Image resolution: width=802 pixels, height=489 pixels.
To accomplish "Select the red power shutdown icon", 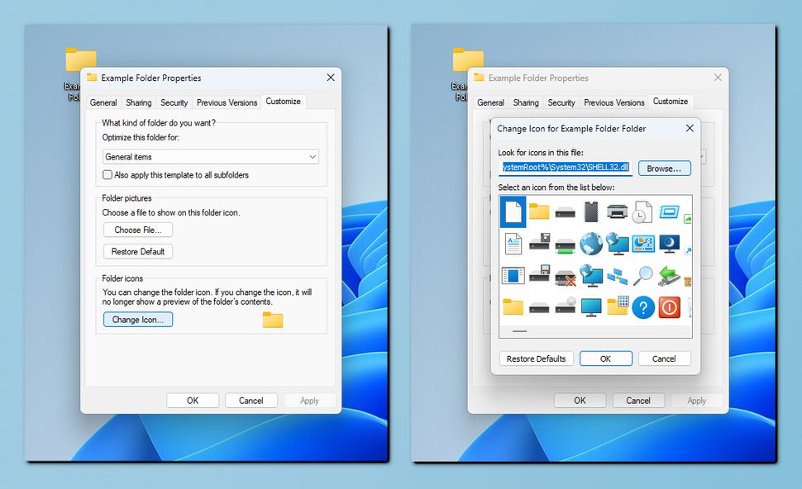I will (670, 307).
